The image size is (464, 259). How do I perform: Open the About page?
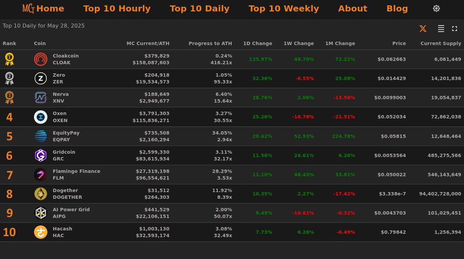(x=353, y=9)
